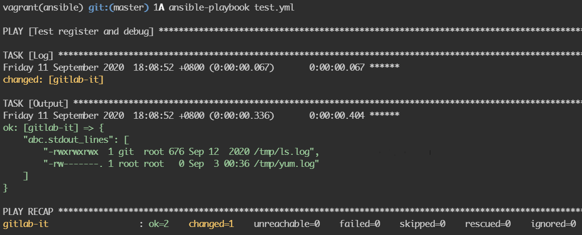Screen dimensions: 582x235
Task: Click the "abc.stdout_lines" key text
Action: pos(70,140)
